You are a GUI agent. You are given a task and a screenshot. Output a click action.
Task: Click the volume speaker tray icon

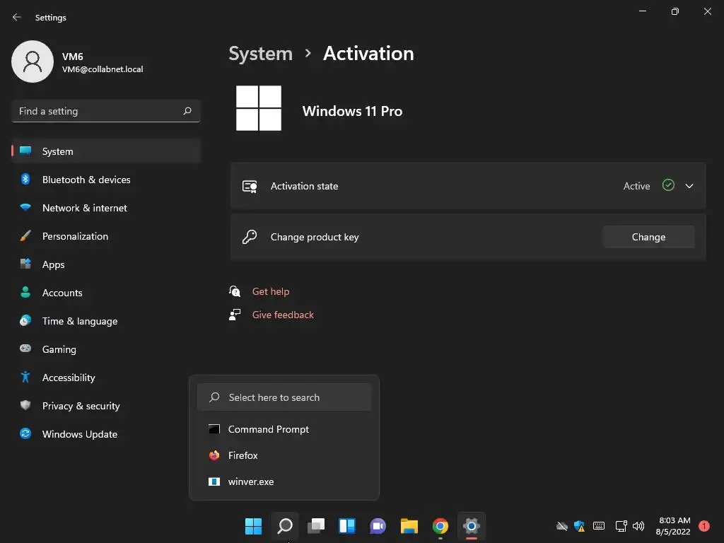[638, 526]
